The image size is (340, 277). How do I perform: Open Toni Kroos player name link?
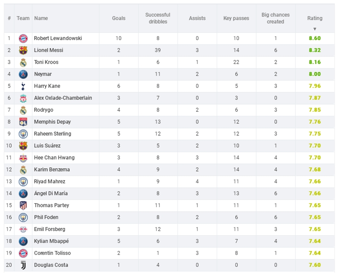pyautogui.click(x=46, y=62)
